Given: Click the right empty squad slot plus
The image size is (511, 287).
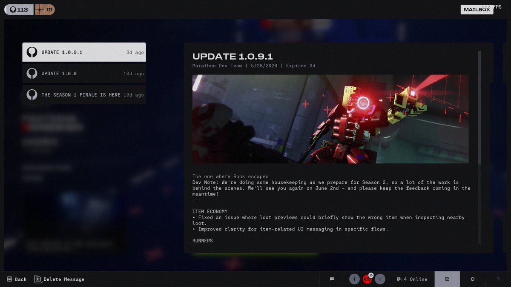Looking at the screenshot, I should (380, 279).
